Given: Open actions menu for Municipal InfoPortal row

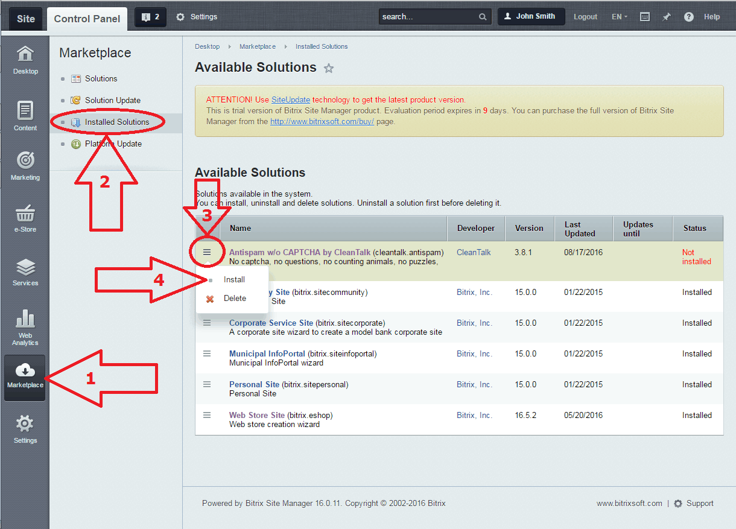Looking at the screenshot, I should tap(207, 353).
